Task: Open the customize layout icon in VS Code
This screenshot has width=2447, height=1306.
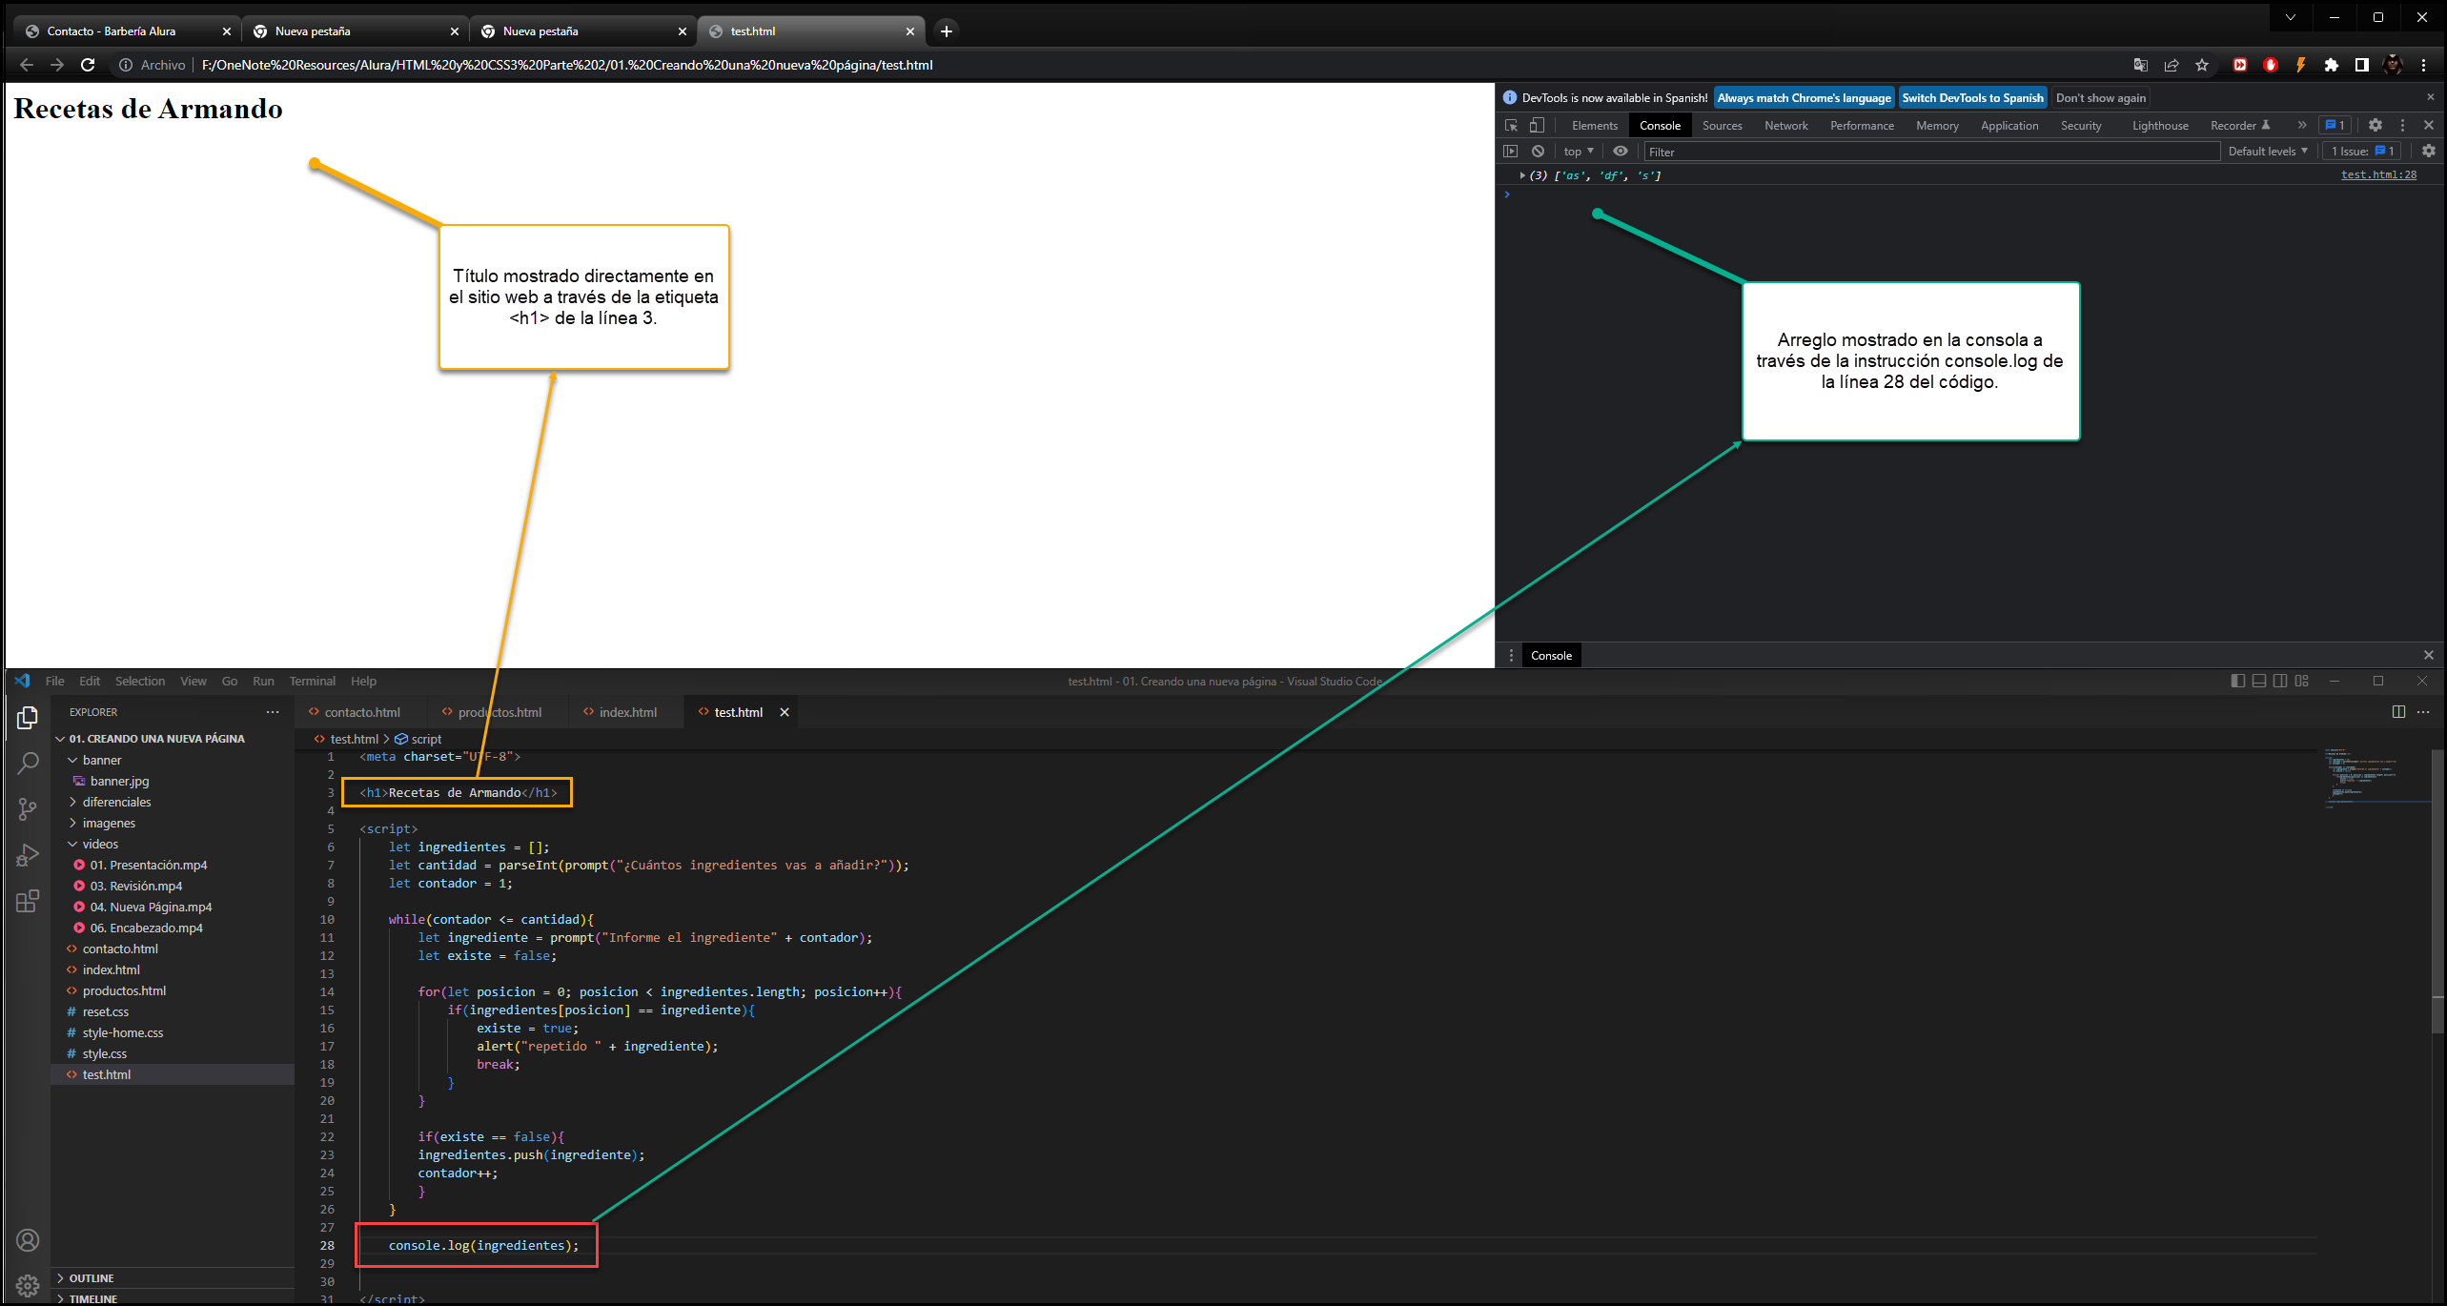Action: [2302, 681]
